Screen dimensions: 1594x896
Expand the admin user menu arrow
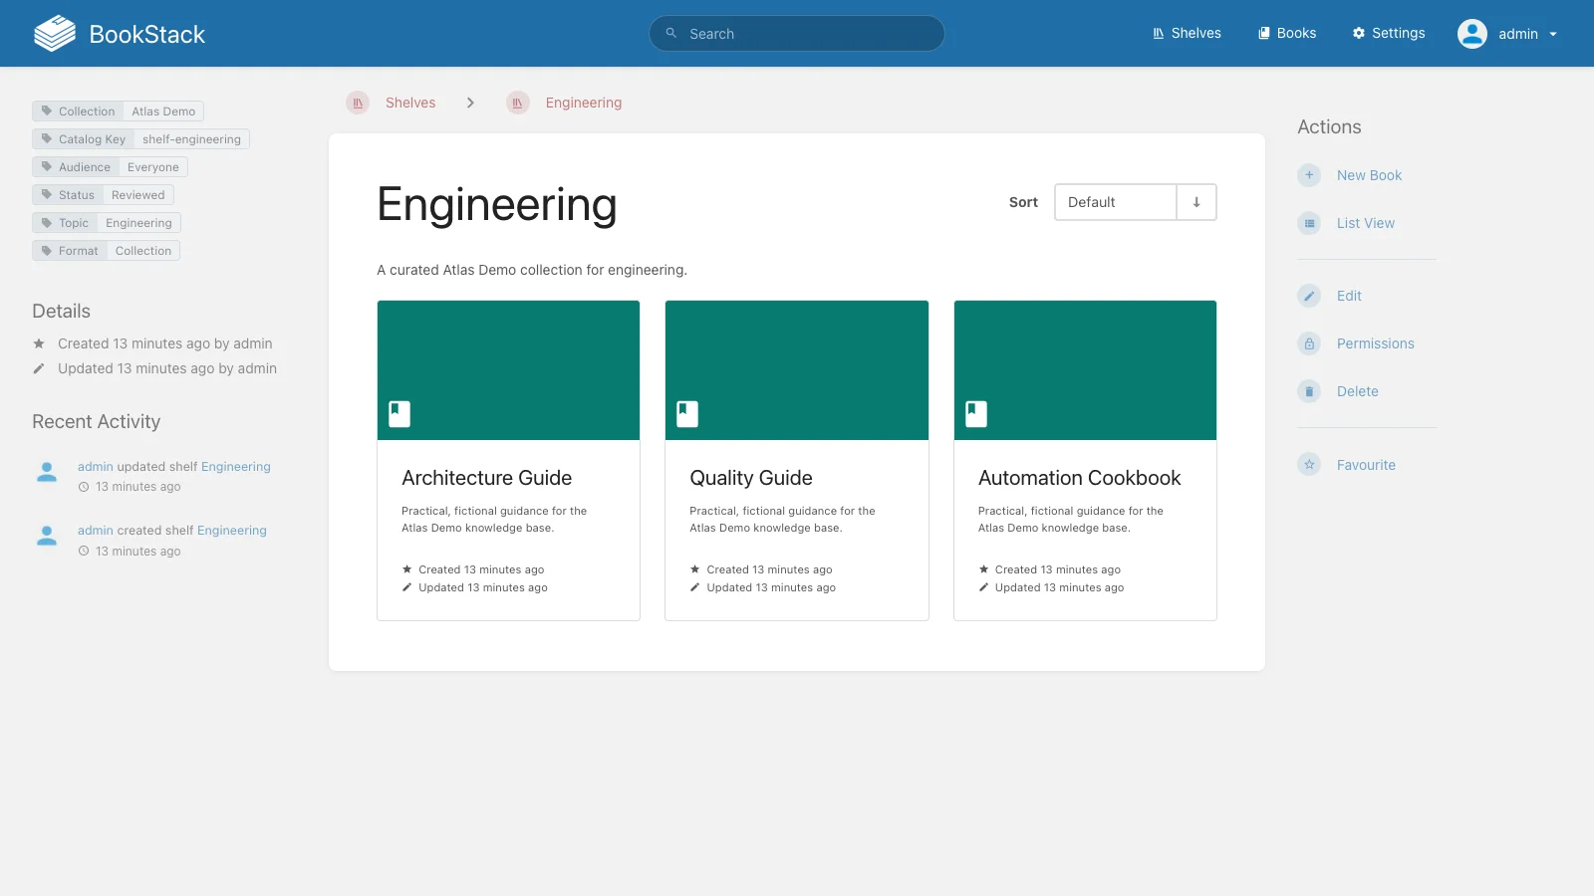[x=1552, y=34]
